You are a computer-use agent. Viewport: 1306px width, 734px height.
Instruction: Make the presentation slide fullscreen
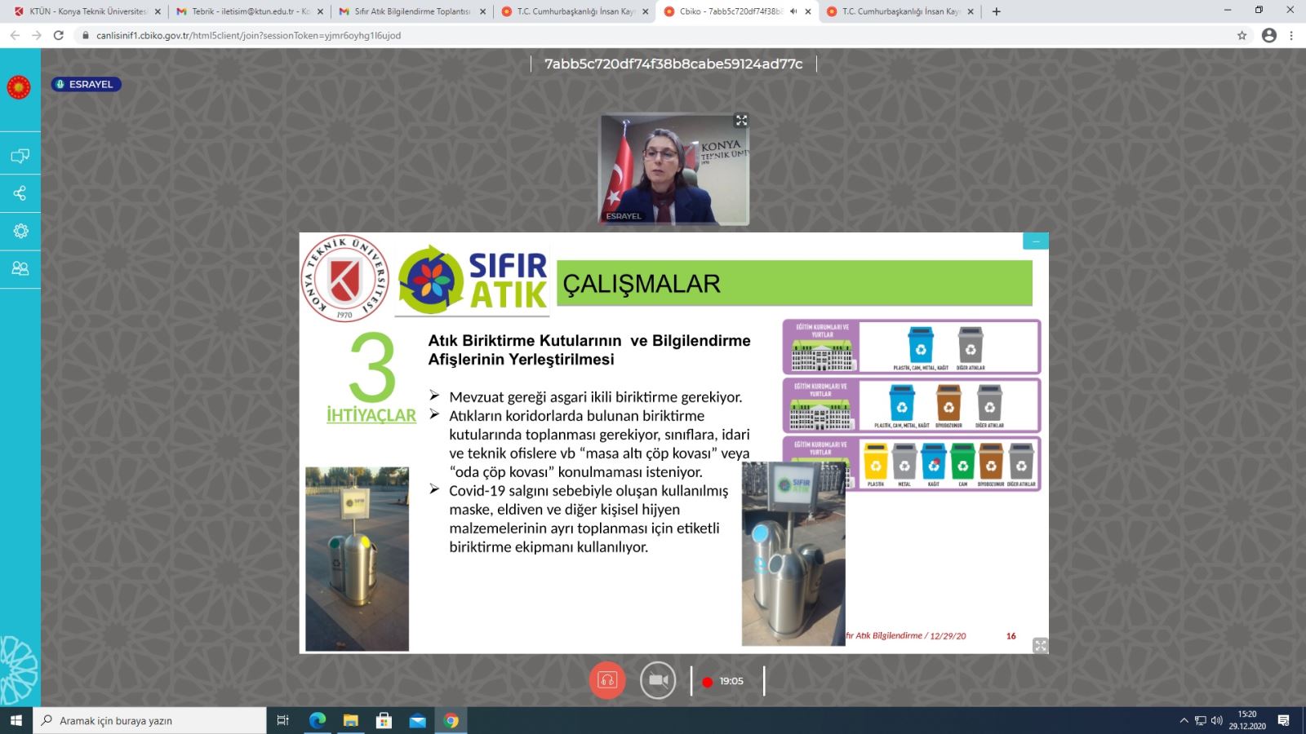[1040, 645]
